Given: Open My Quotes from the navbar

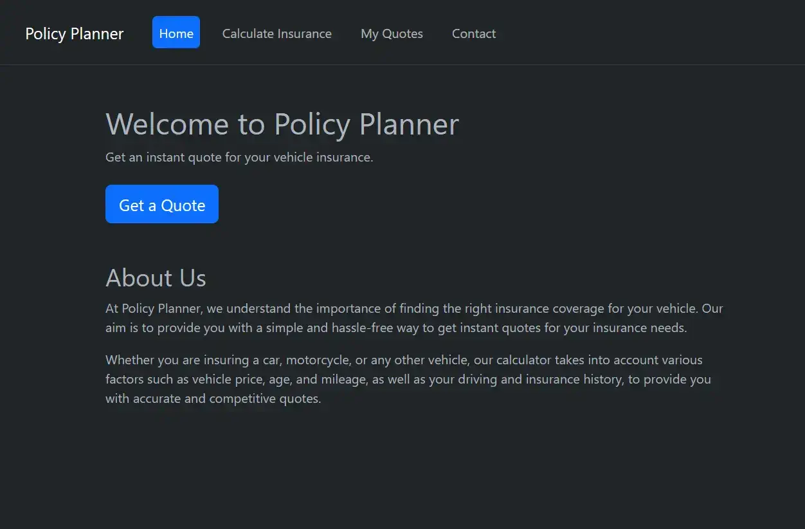Looking at the screenshot, I should [x=392, y=33].
